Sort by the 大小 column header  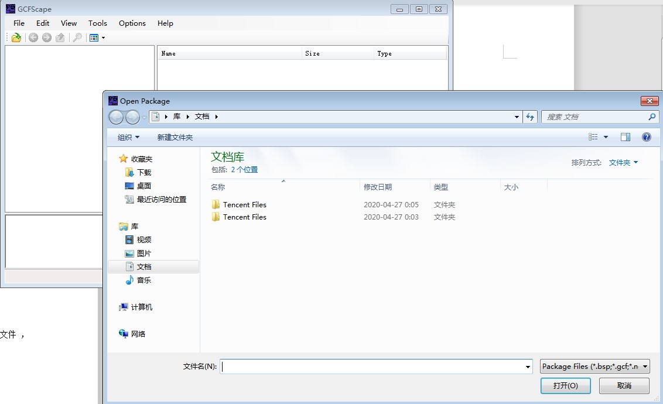pyautogui.click(x=524, y=187)
